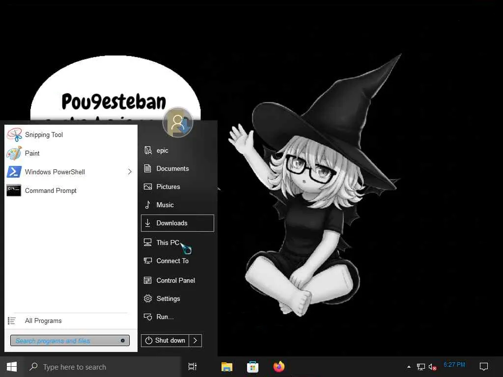The image size is (503, 377).
Task: Click the 6:27 PM clock
Action: (454, 365)
